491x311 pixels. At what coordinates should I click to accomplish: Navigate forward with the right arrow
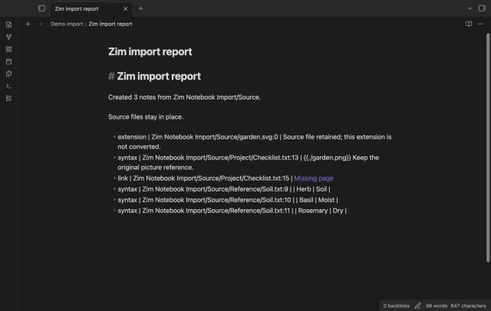[40, 24]
